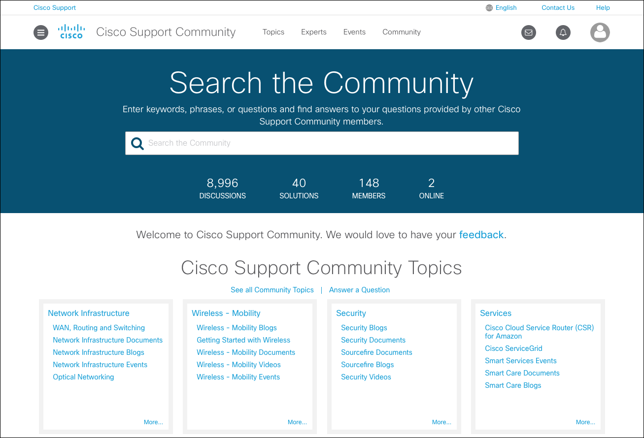Open Getting Started with Wireless
Screen dimensions: 644x438
pos(243,340)
